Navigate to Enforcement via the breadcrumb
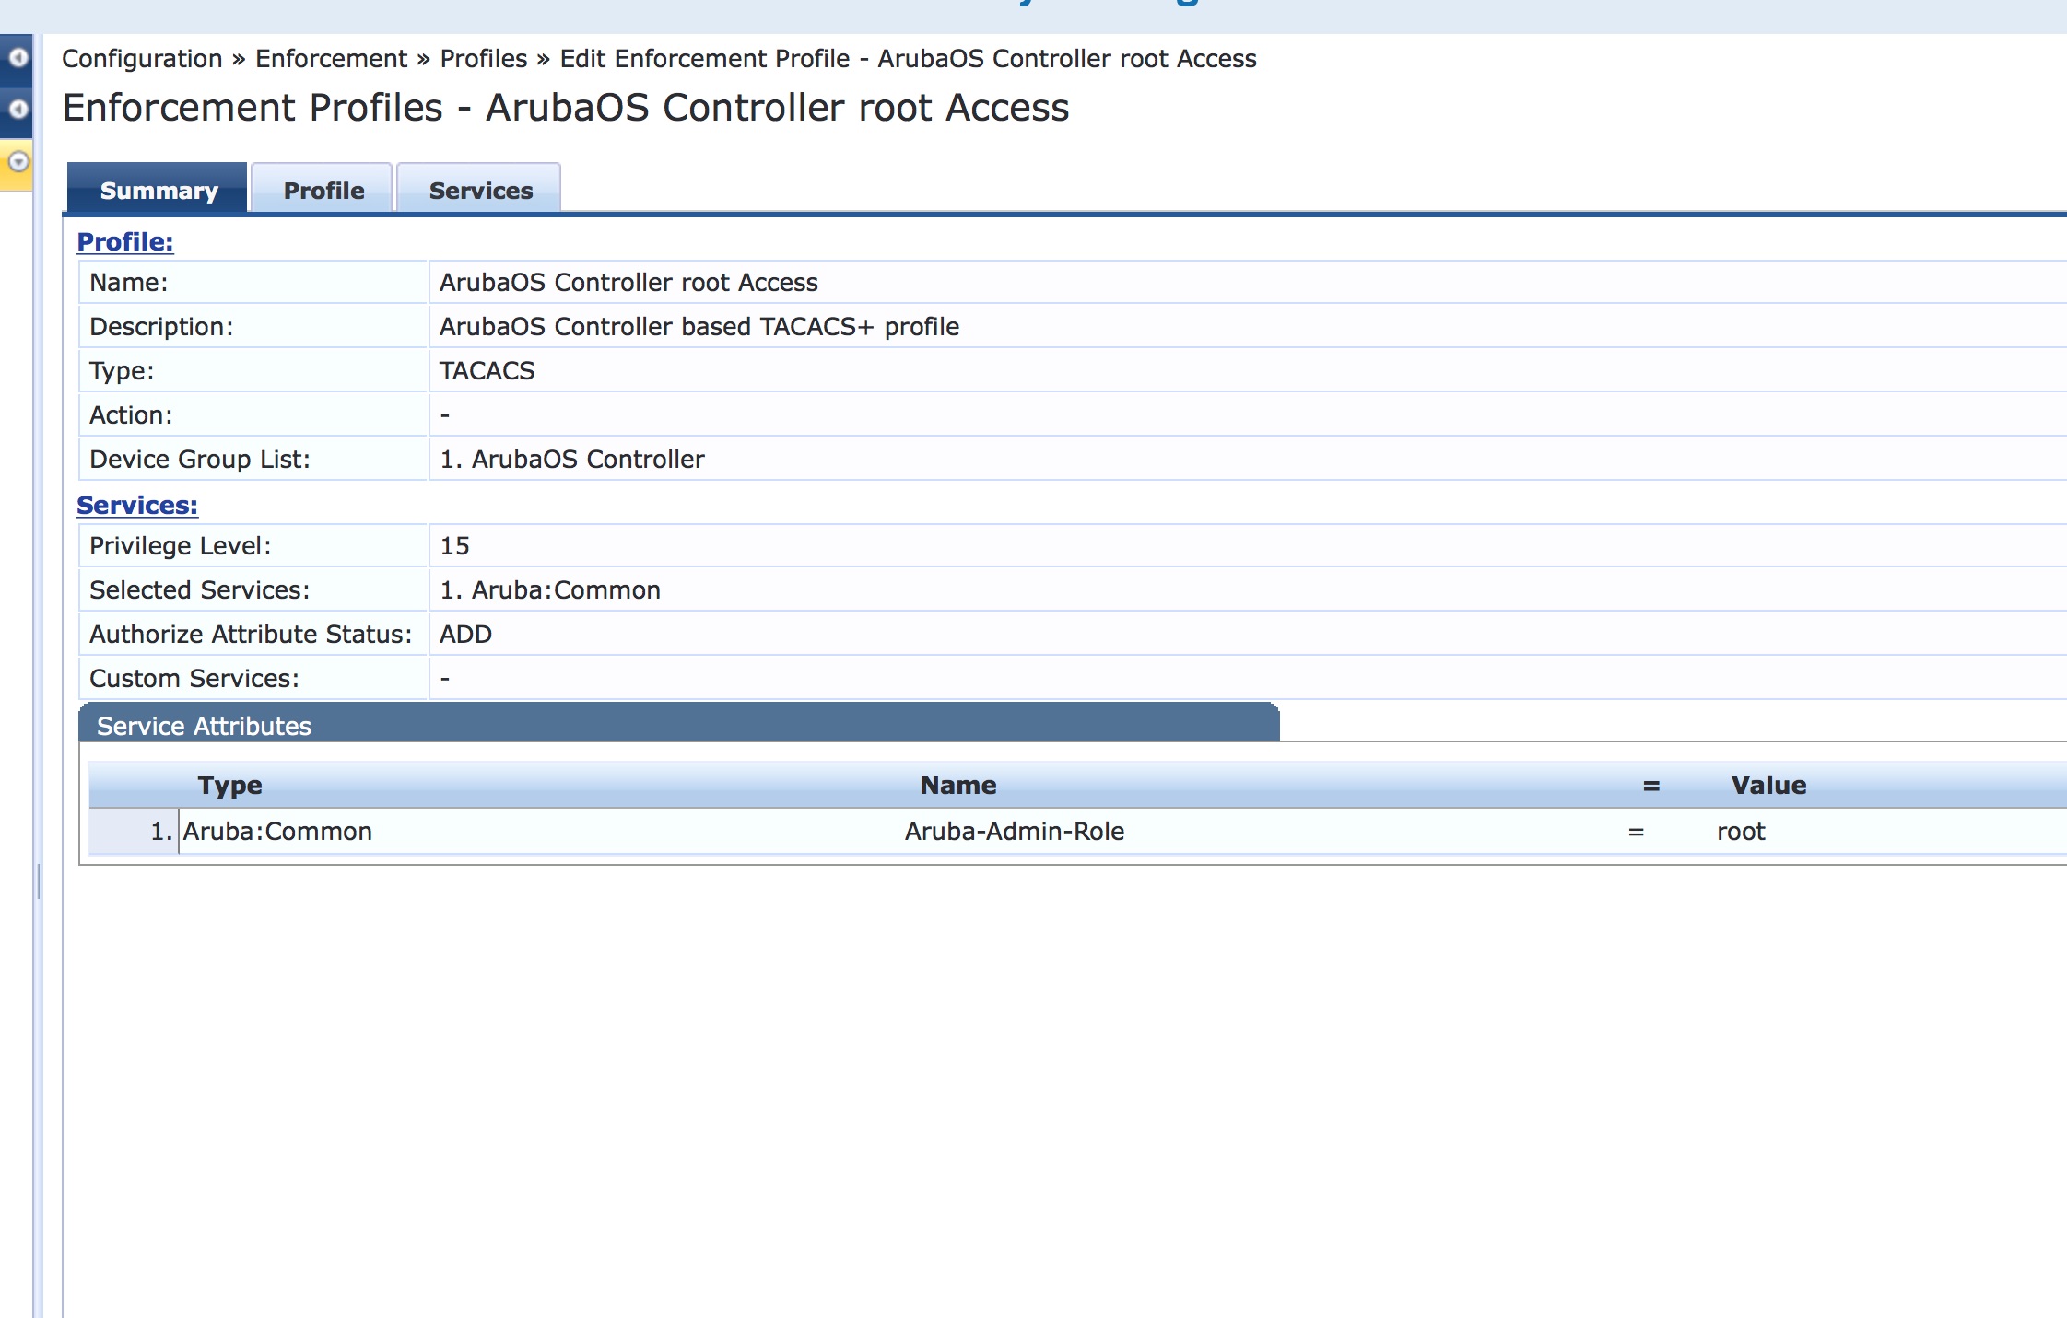 click(330, 58)
